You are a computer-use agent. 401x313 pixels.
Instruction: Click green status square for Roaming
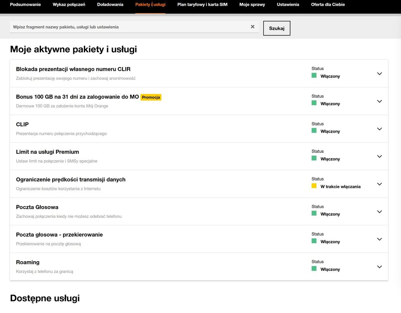(314, 269)
